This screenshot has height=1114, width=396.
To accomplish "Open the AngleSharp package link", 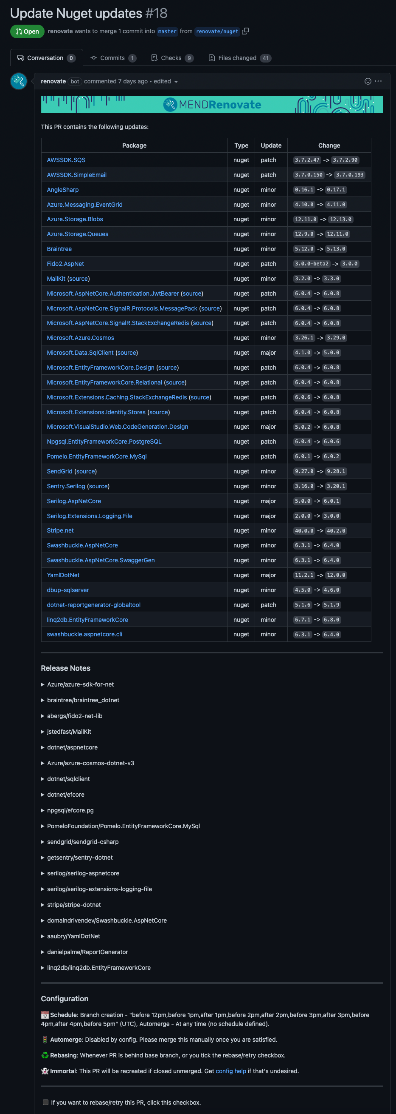I will (x=62, y=190).
